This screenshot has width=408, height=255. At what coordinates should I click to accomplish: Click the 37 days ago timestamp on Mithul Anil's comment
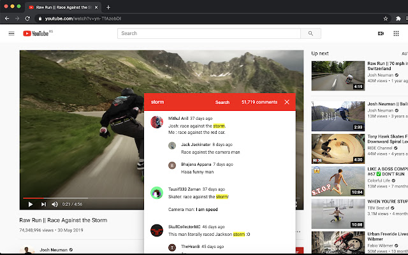[x=201, y=119]
